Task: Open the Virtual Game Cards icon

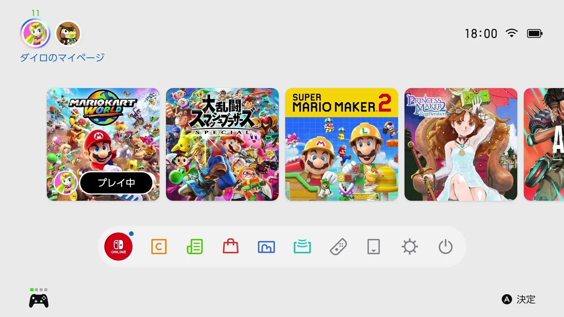Action: 374,247
